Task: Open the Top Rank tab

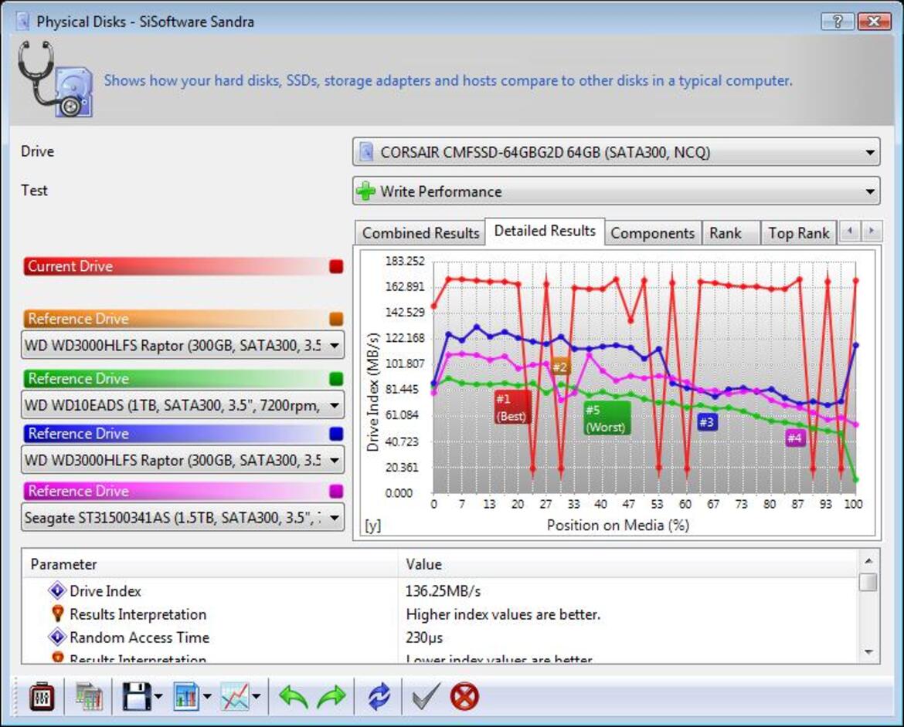Action: (798, 233)
